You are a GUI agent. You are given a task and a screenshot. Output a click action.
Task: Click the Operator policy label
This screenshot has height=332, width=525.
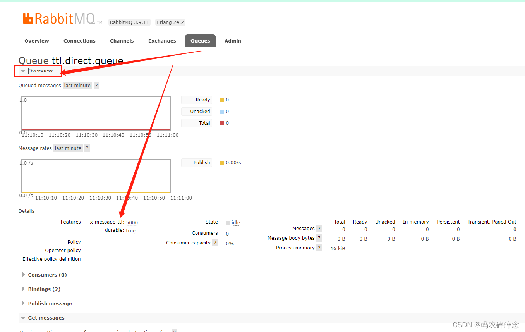[x=63, y=251]
